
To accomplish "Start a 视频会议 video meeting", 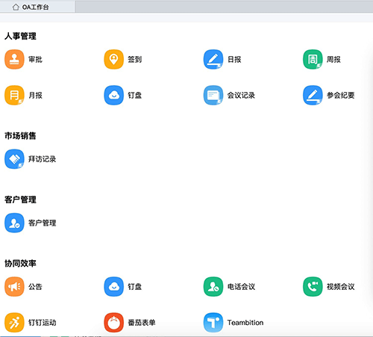I will tap(313, 286).
